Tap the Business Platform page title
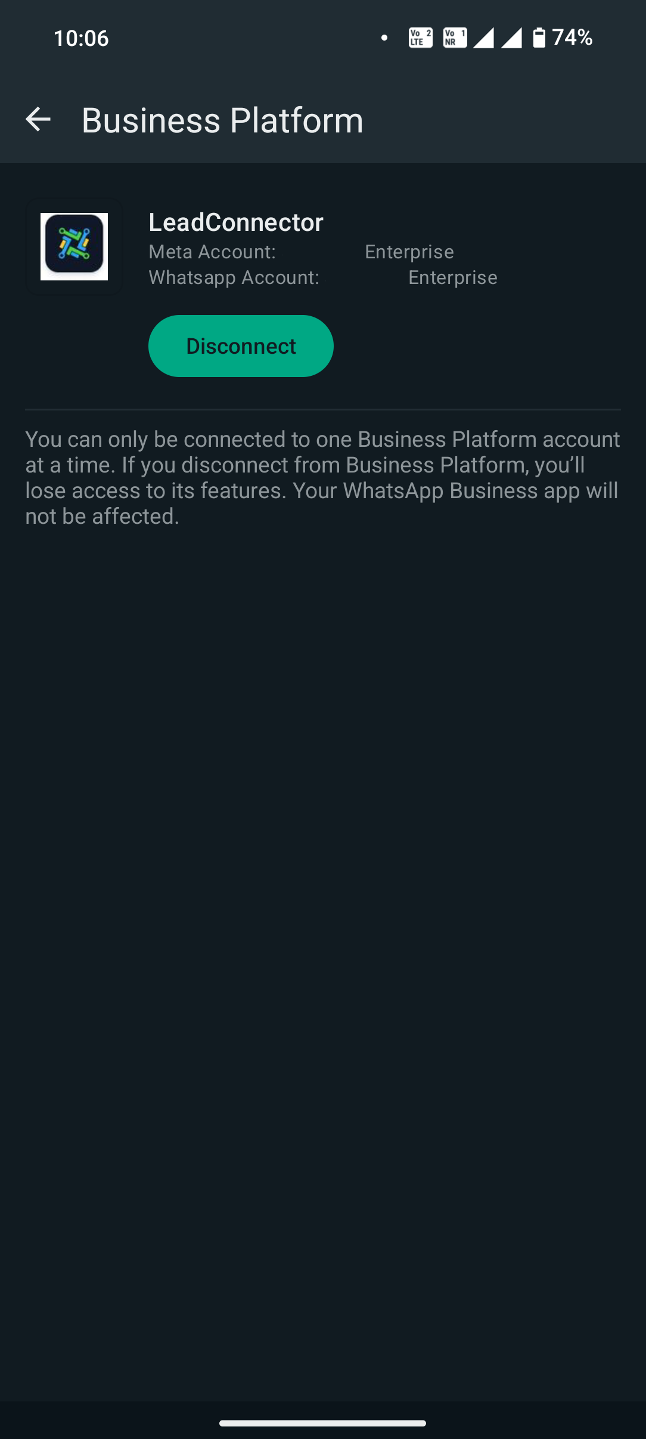Screen dimensions: 646x1439 pyautogui.click(x=222, y=120)
